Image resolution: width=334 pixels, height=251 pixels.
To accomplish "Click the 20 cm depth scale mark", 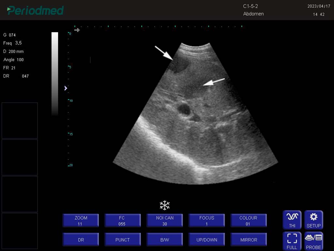I will [x=70, y=165].
